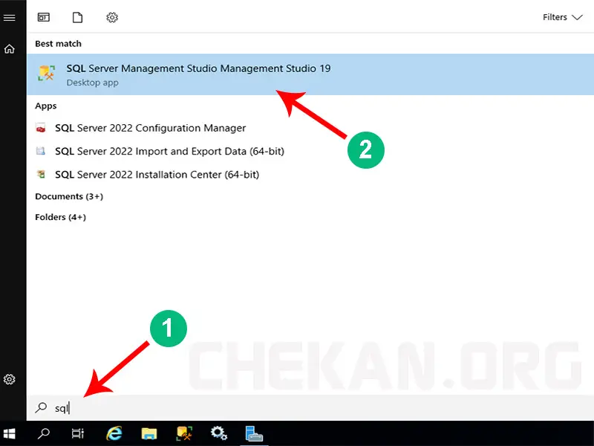Screen dimensions: 594x446
Task: Click the Installation Center result icon
Action: coord(41,174)
